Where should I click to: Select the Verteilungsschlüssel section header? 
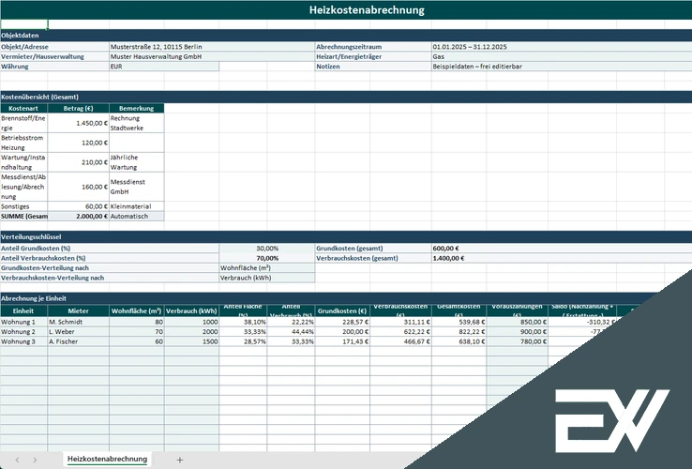click(x=346, y=236)
